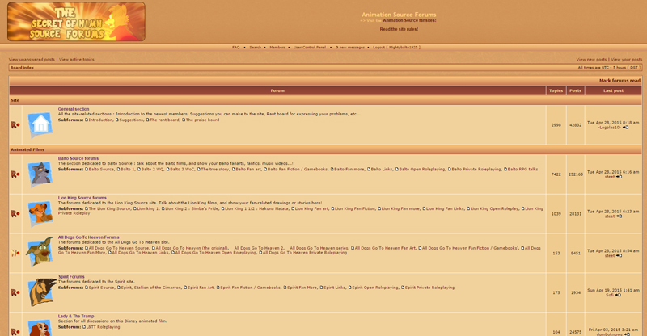647x336 pixels.
Task: Click the Animation Source Forums heading
Action: click(399, 15)
